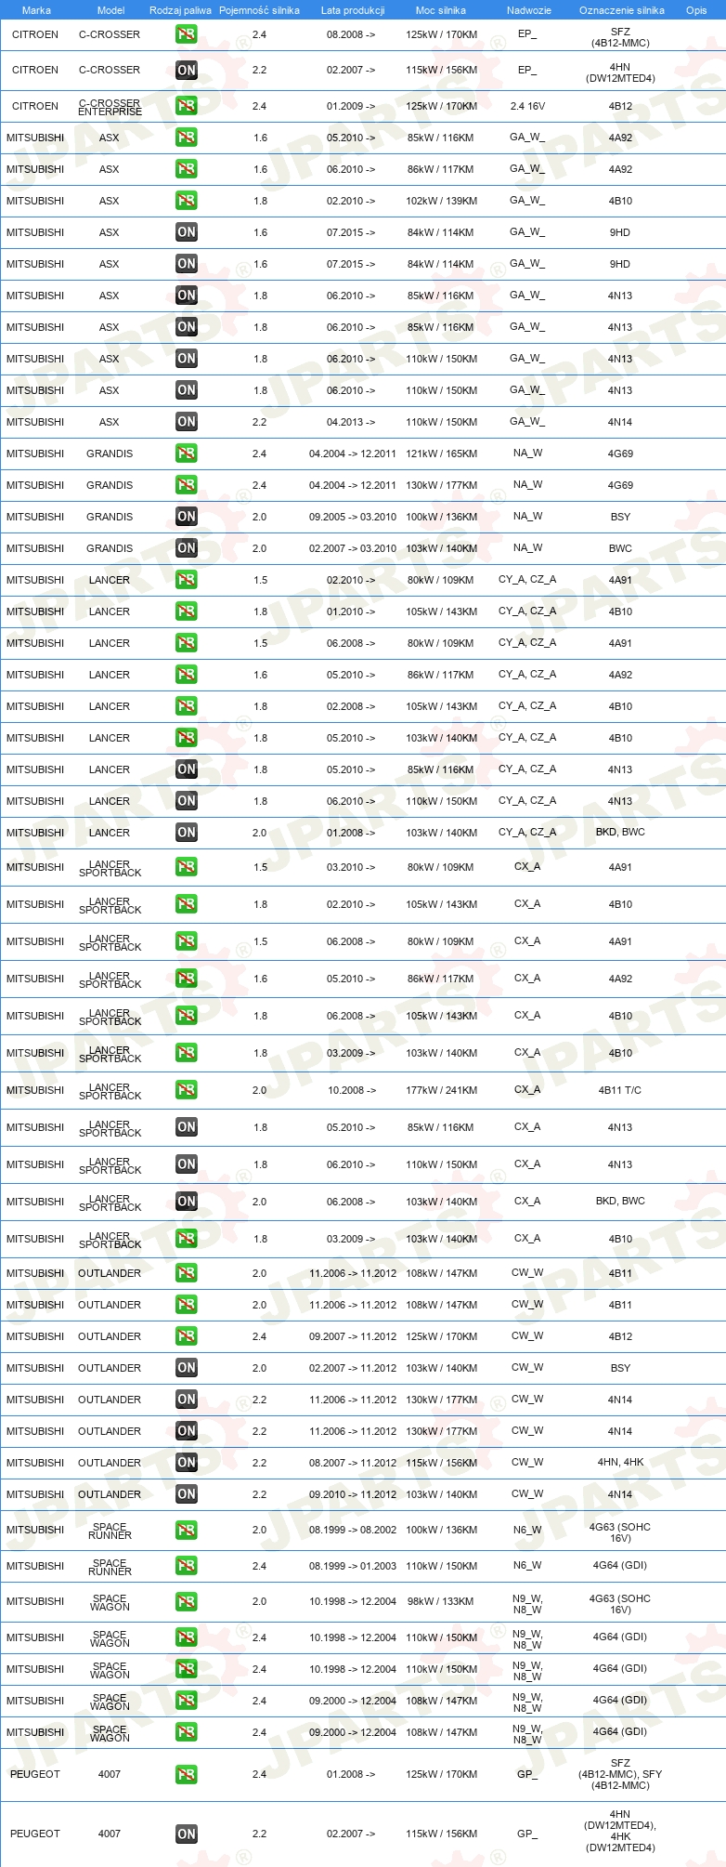726x1867 pixels.
Task: Select the 102kW / 139KM power cell
Action: tap(442, 201)
